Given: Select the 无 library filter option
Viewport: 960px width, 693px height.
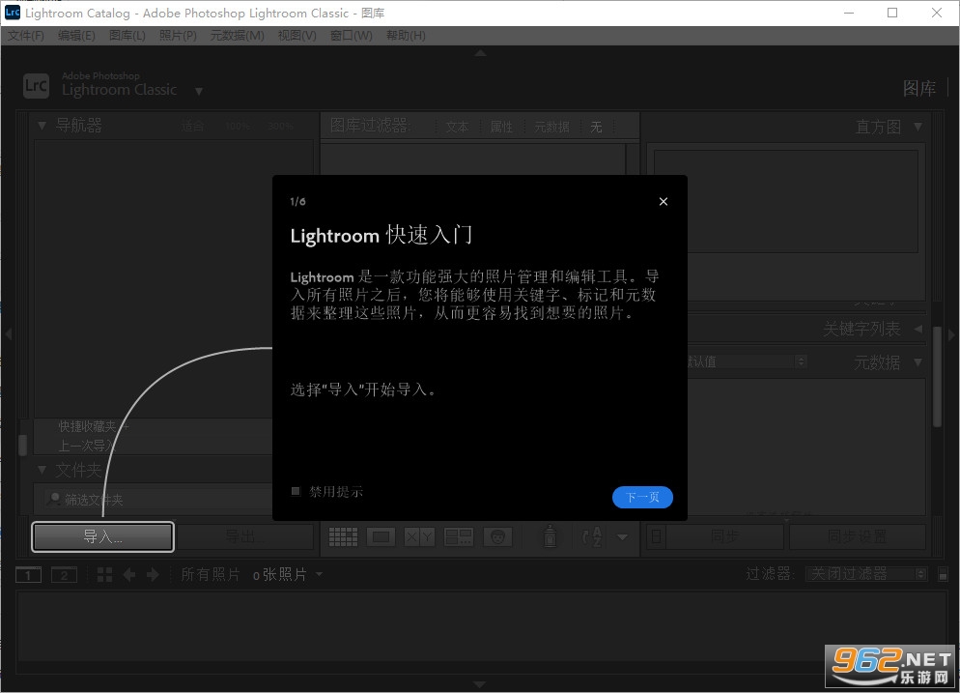Looking at the screenshot, I should point(596,127).
